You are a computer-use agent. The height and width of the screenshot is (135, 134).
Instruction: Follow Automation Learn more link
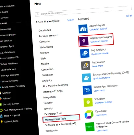coord(98,66)
